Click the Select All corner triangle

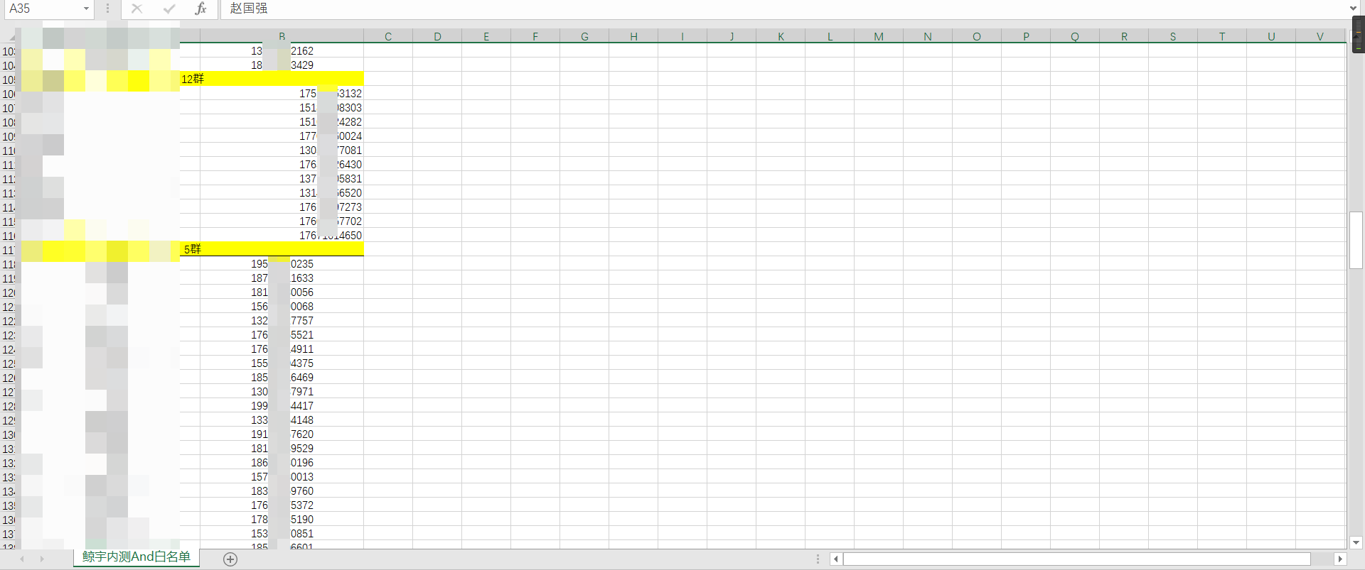tap(11, 36)
